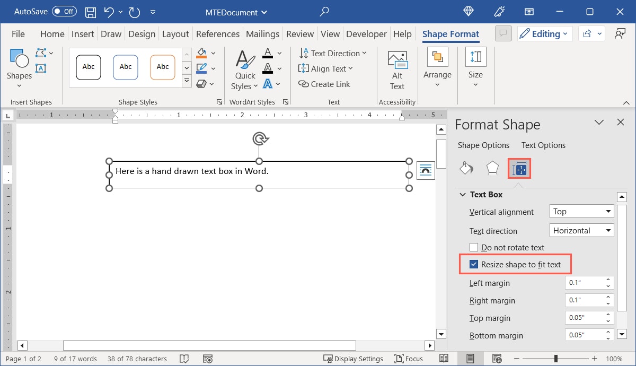Screen dimensions: 636x366
Task: Click the zoom slider handle
Action: pos(555,359)
